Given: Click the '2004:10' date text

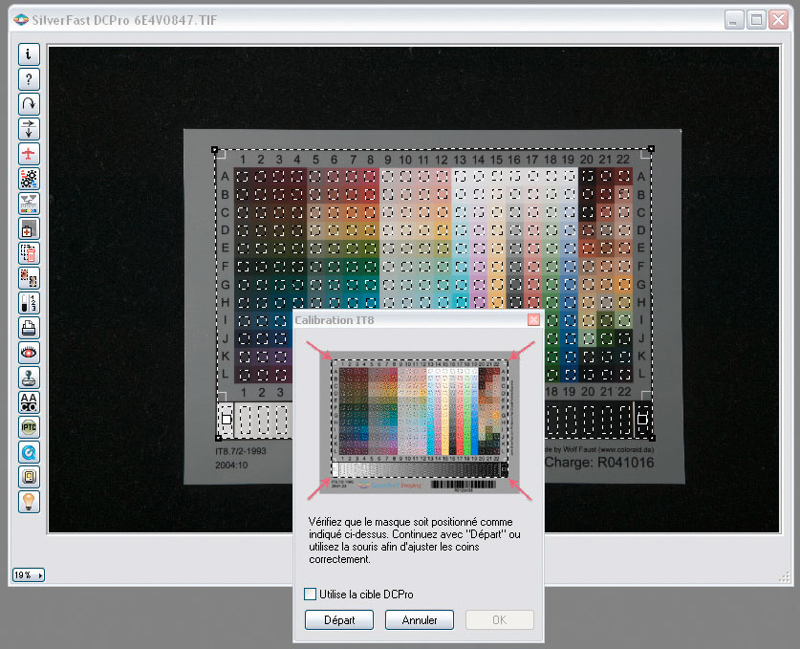Looking at the screenshot, I should pos(231,465).
